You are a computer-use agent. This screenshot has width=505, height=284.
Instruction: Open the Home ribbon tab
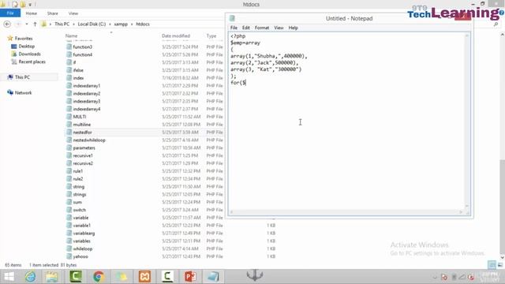[32, 13]
